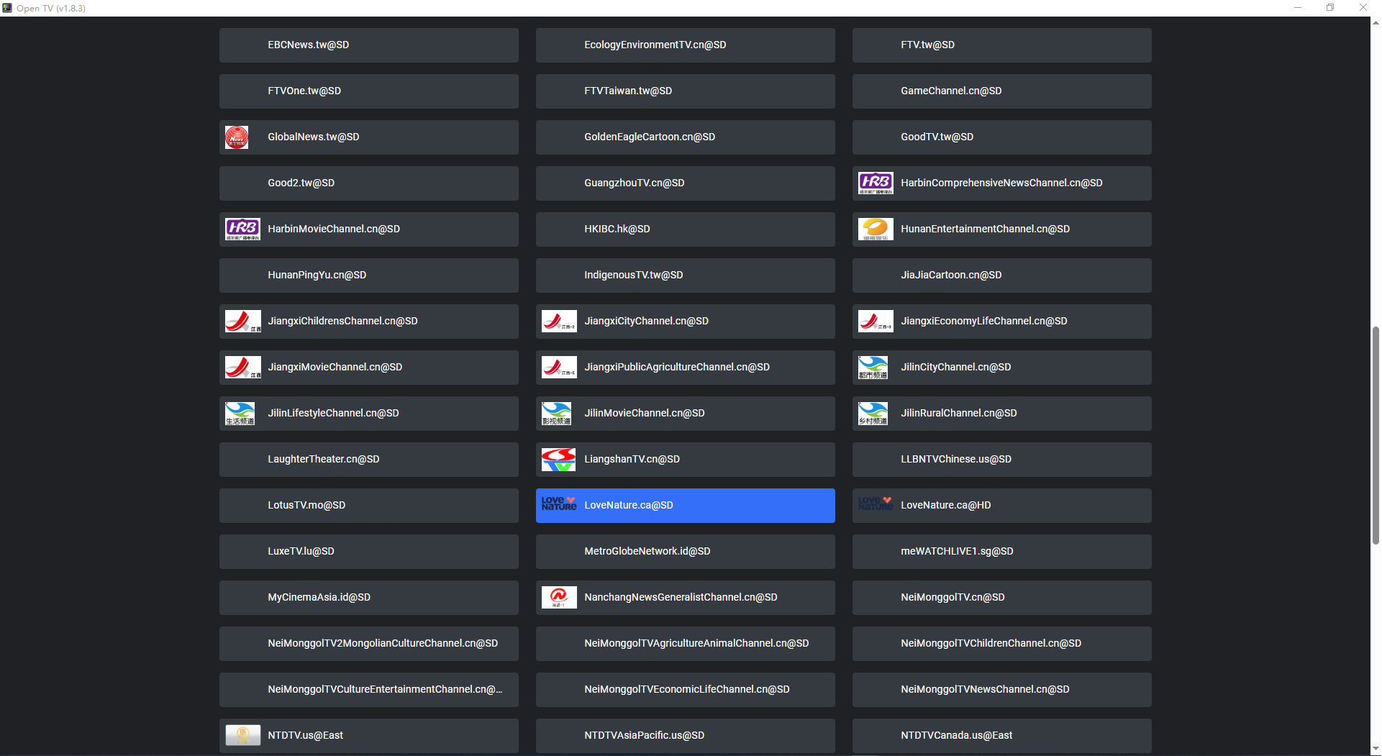This screenshot has width=1382, height=756.
Task: Click the GlobalNews.tw channel logo icon
Action: tap(237, 137)
